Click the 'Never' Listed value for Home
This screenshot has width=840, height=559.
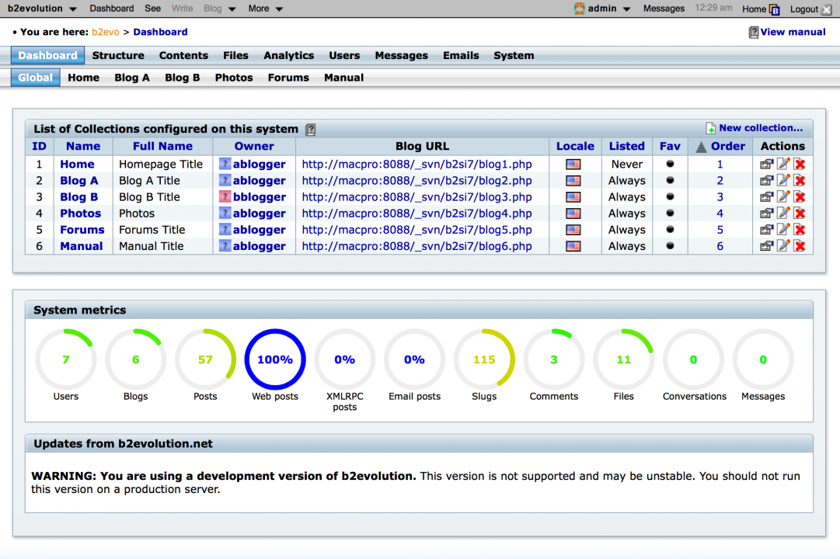point(627,165)
